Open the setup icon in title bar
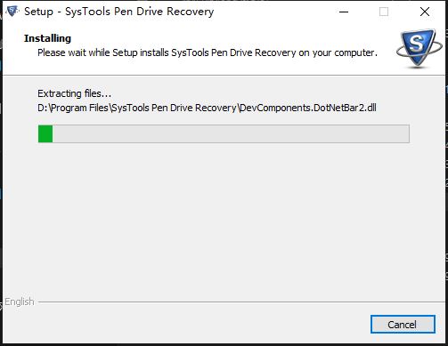Screen dimensions: 448x346 click(x=12, y=12)
